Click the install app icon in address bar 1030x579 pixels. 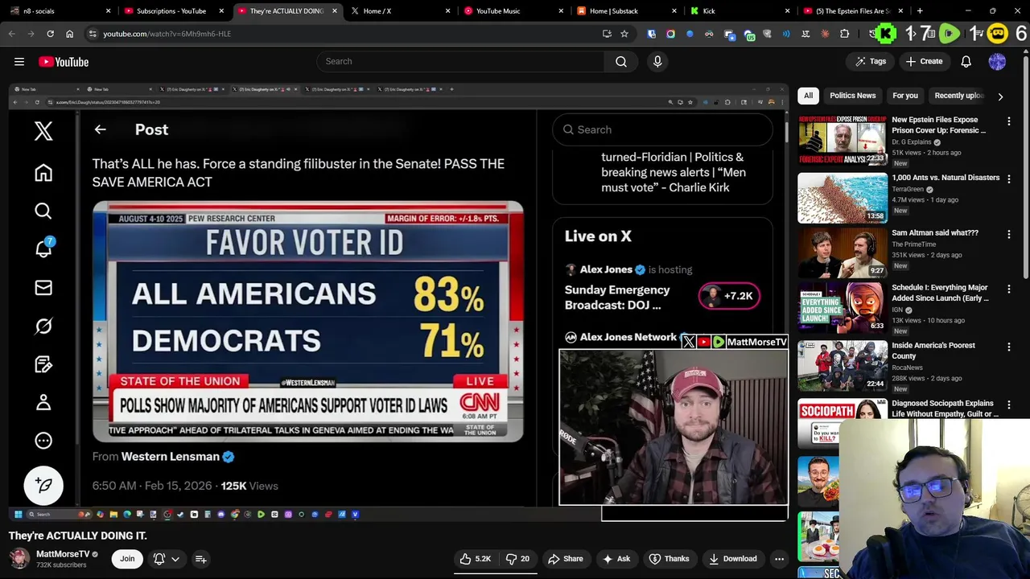click(x=607, y=34)
